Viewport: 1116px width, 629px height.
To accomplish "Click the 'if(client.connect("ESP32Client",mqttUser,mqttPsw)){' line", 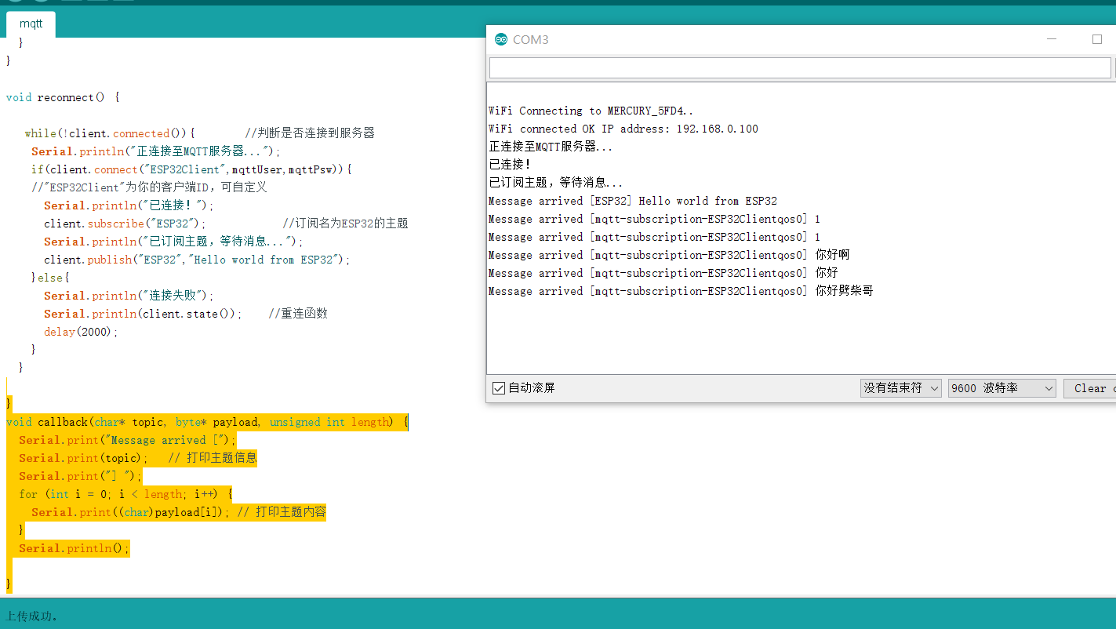I will click(192, 169).
